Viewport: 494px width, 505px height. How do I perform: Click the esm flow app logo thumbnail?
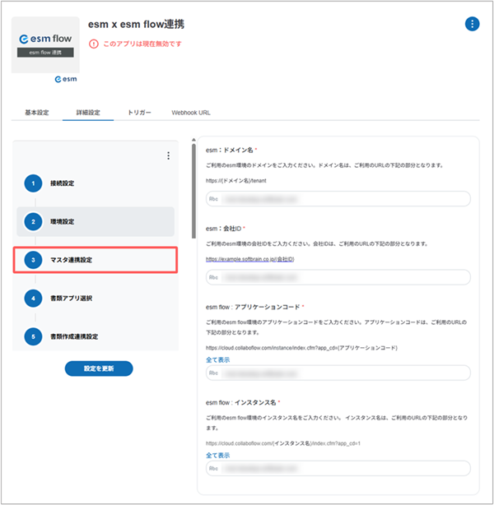pos(45,44)
